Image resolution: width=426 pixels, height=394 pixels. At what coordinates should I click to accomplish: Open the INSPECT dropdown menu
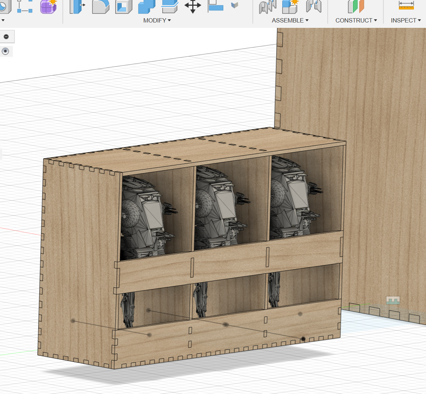pos(406,20)
